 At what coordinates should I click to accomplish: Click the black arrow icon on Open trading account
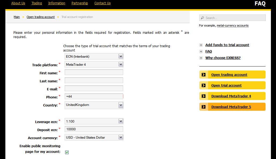point(204,75)
